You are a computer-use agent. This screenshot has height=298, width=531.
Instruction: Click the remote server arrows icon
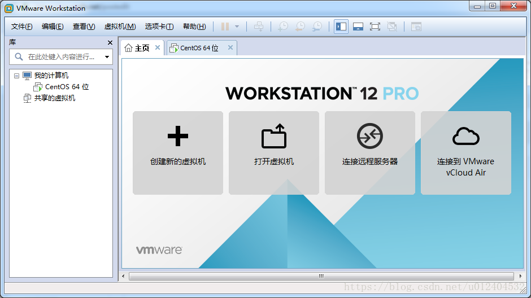[370, 136]
